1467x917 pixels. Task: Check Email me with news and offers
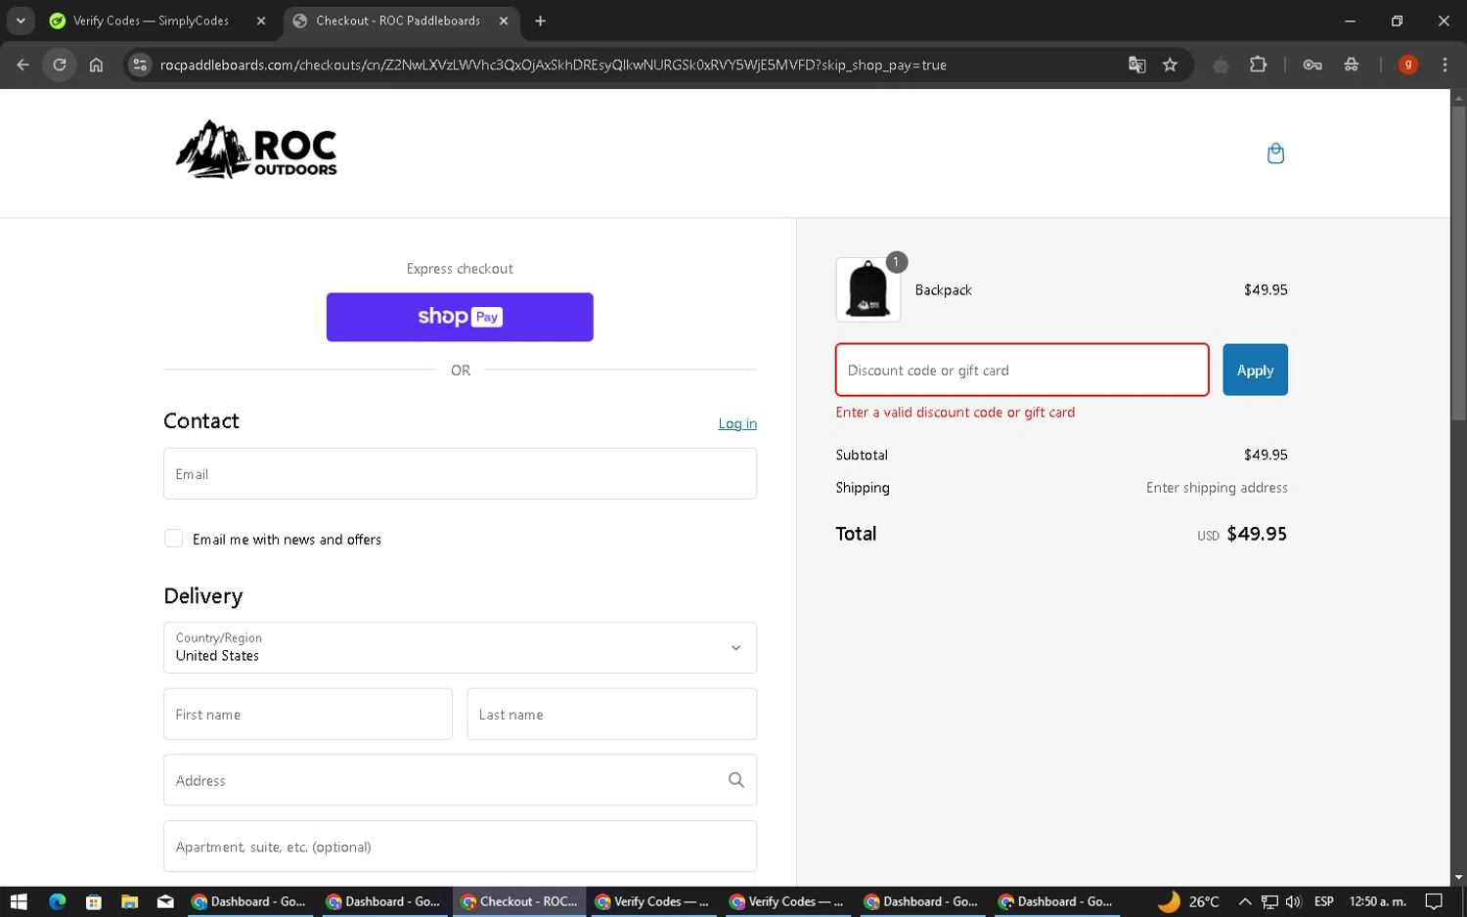(173, 539)
